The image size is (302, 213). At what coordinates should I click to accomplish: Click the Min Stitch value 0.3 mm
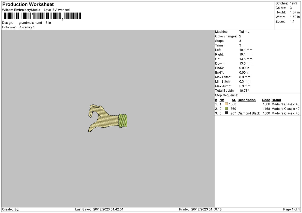coord(245,81)
